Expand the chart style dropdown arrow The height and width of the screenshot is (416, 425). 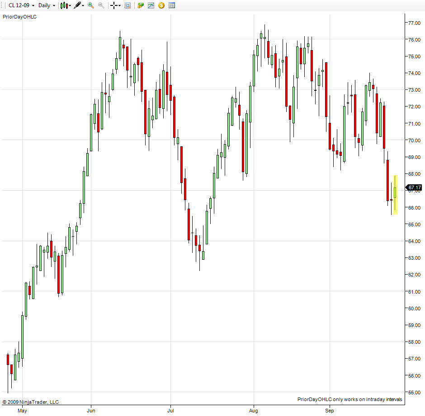pyautogui.click(x=70, y=6)
